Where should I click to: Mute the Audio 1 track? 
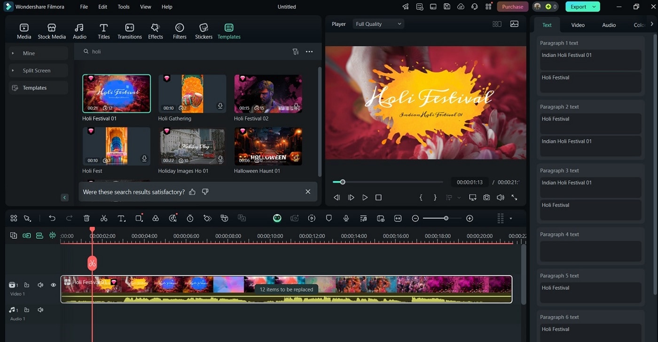pyautogui.click(x=40, y=310)
